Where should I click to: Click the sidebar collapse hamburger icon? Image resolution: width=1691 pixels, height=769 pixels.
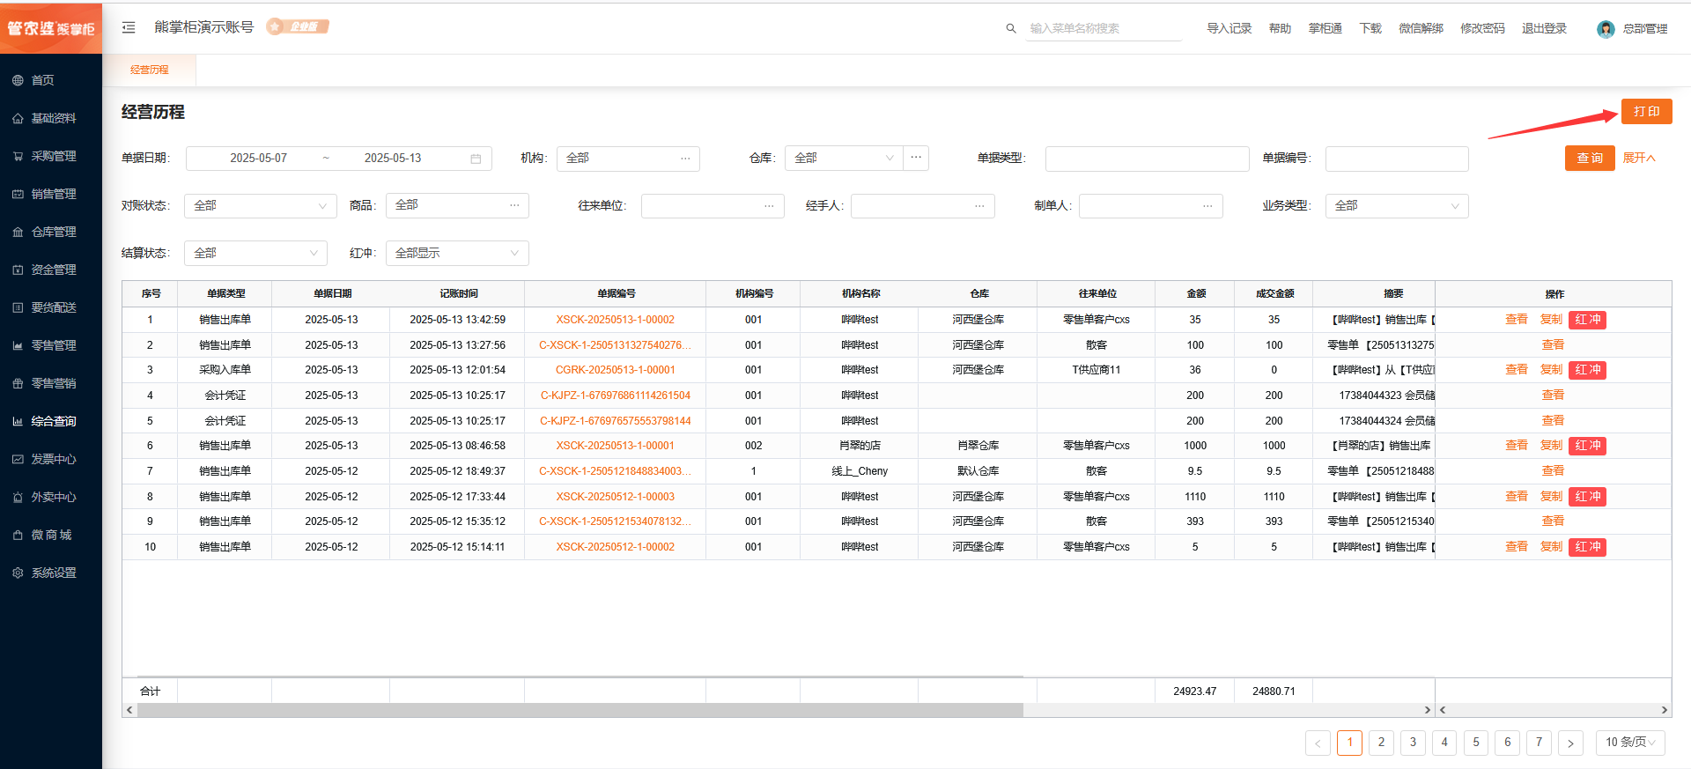[129, 27]
